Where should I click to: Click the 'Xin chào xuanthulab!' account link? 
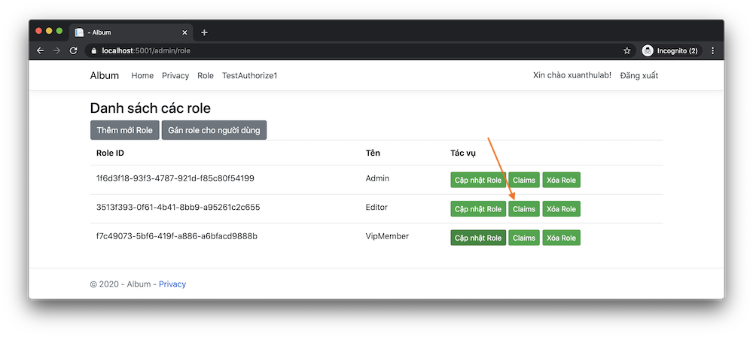(x=572, y=75)
